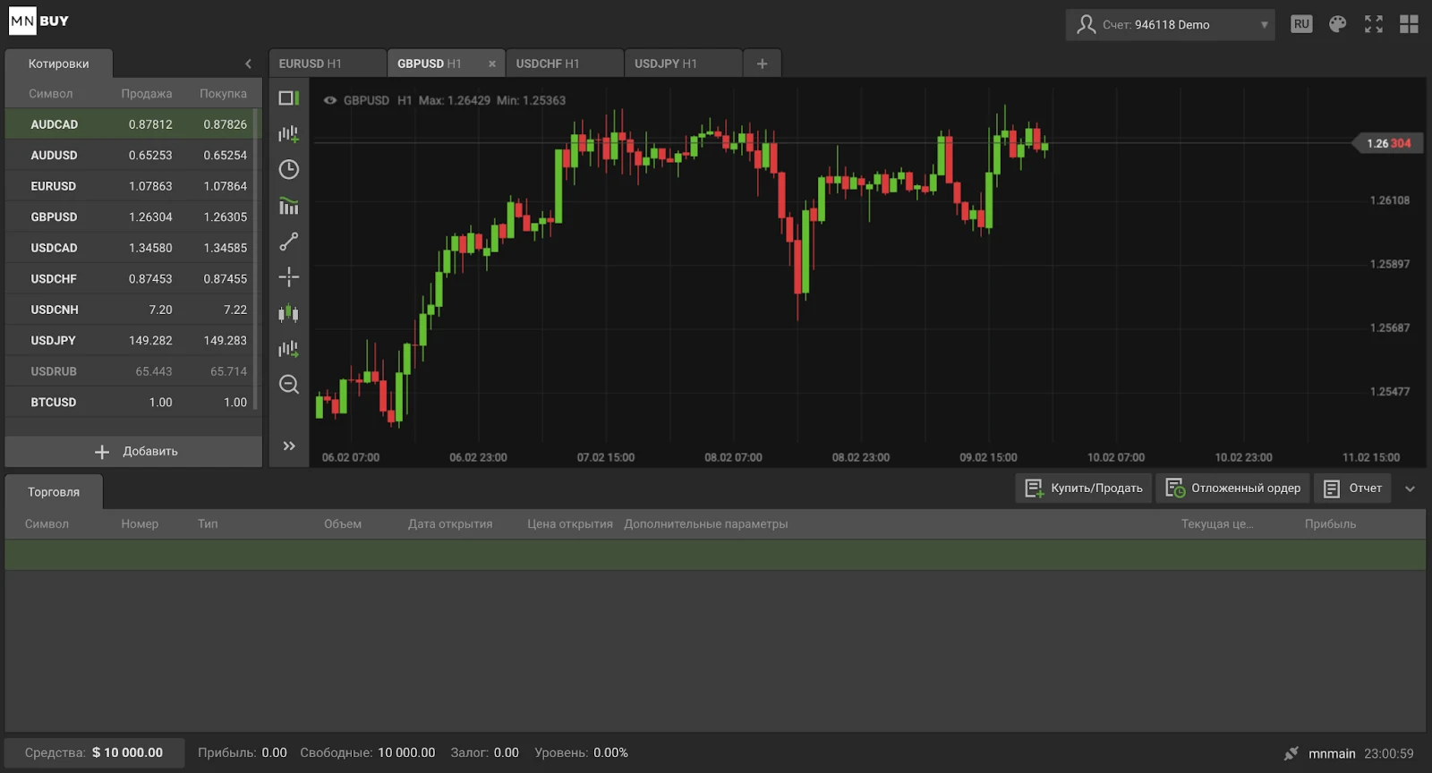Click the 1.26304 price marker
The image size is (1432, 773).
coord(1387,143)
